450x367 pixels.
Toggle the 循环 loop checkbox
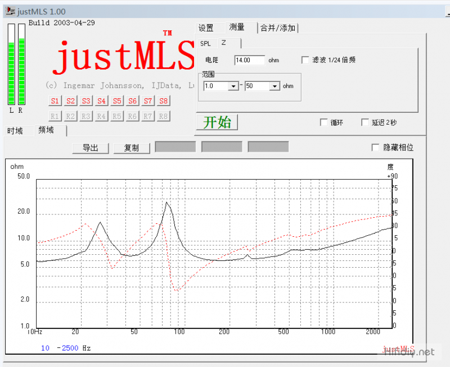pos(323,122)
